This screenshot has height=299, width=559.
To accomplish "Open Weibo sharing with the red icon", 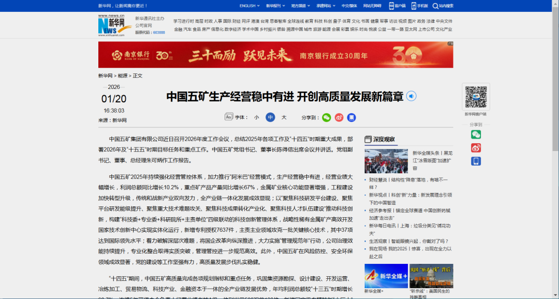I will click(x=339, y=117).
